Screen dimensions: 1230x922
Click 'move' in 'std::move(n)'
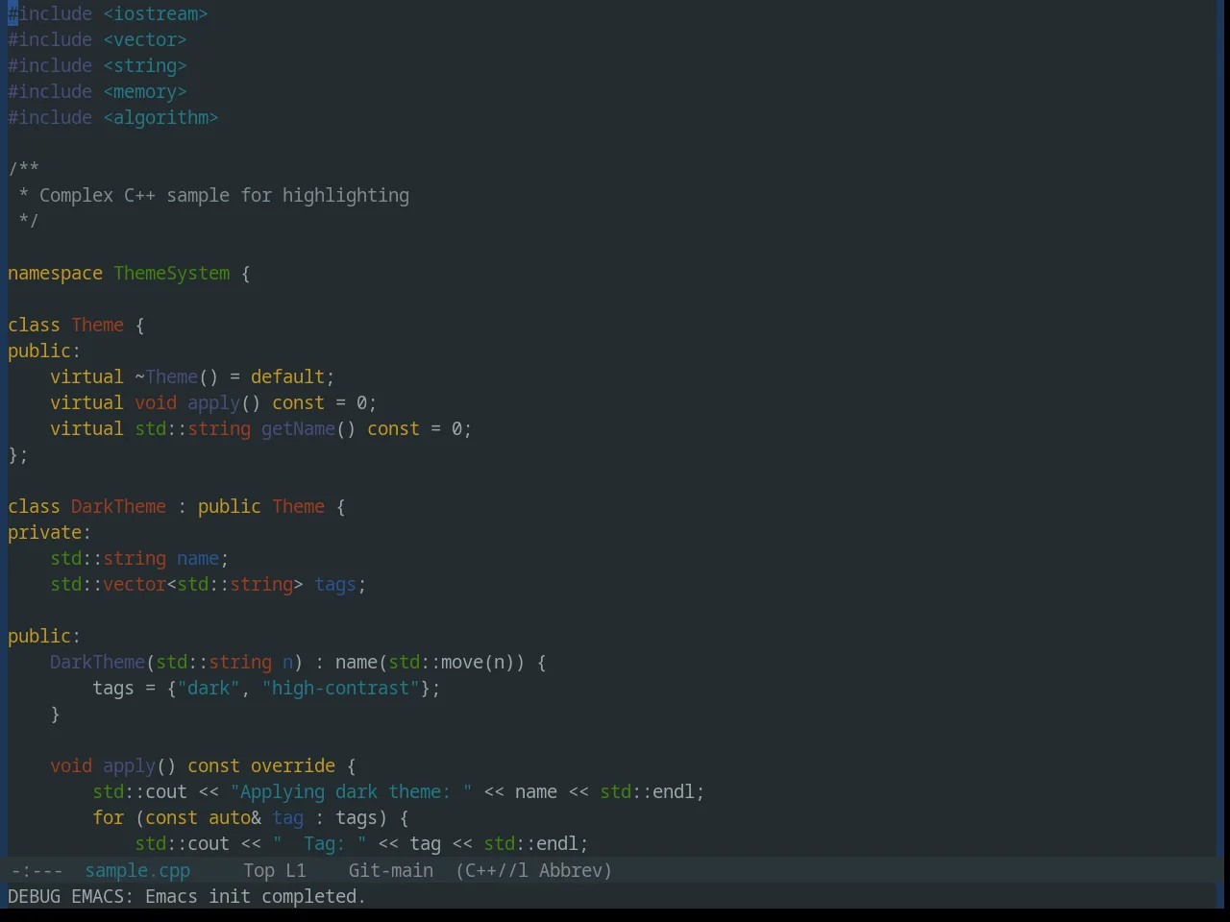[x=462, y=663]
